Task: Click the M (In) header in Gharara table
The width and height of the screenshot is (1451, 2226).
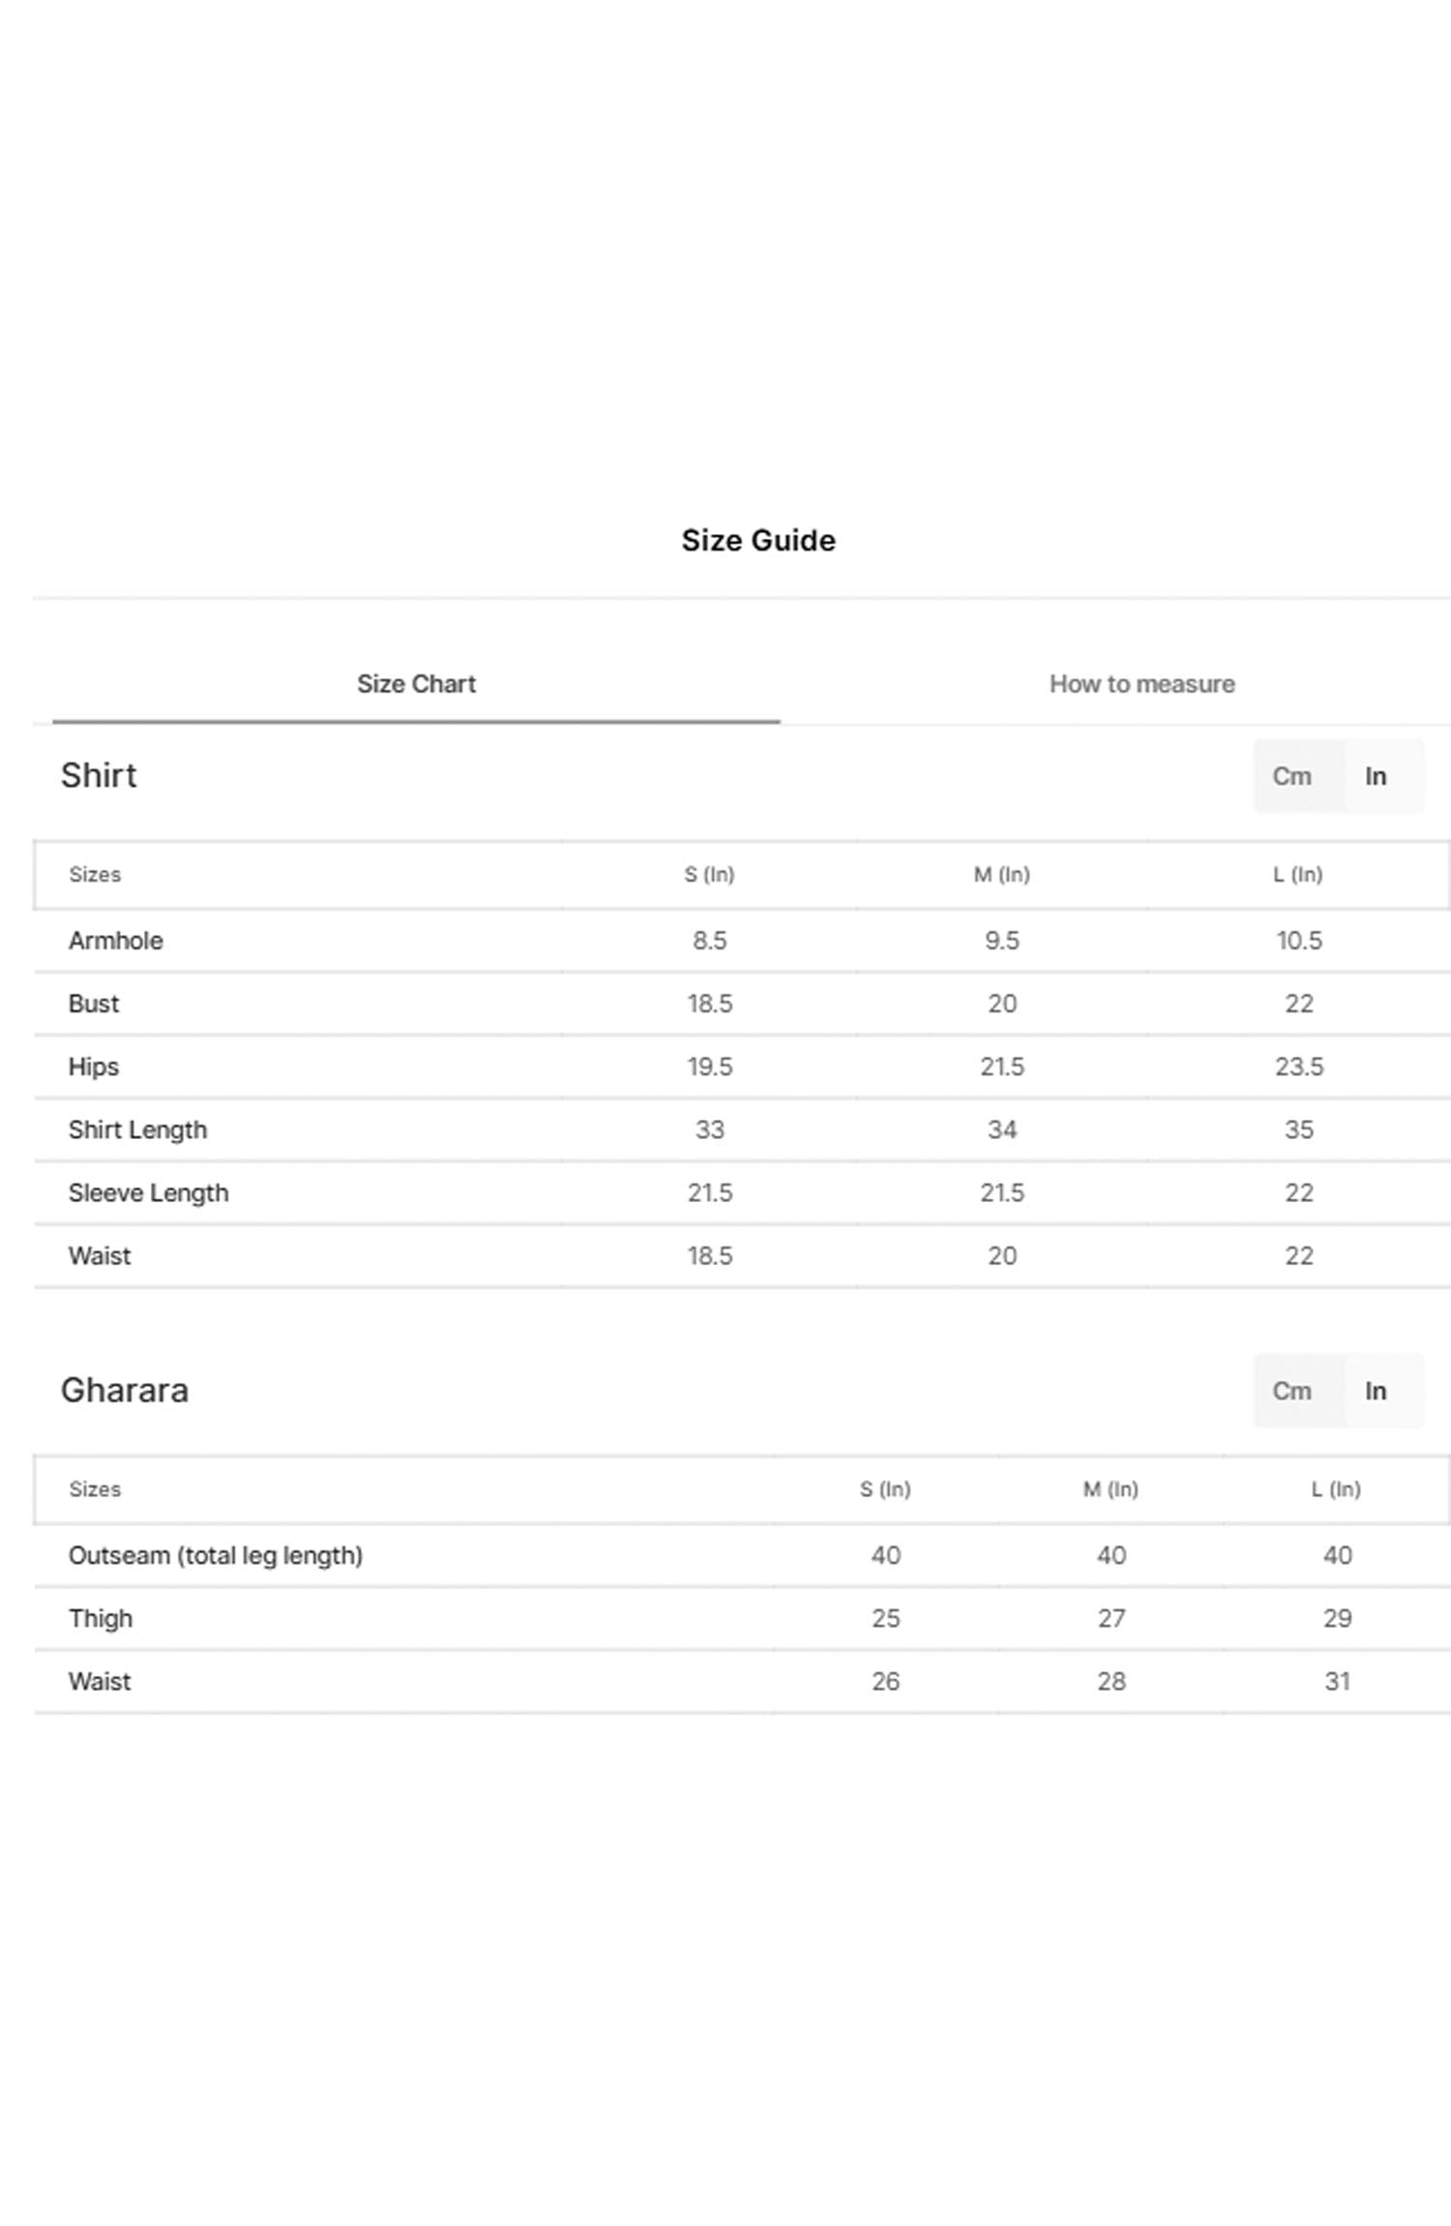Action: click(x=1110, y=1489)
